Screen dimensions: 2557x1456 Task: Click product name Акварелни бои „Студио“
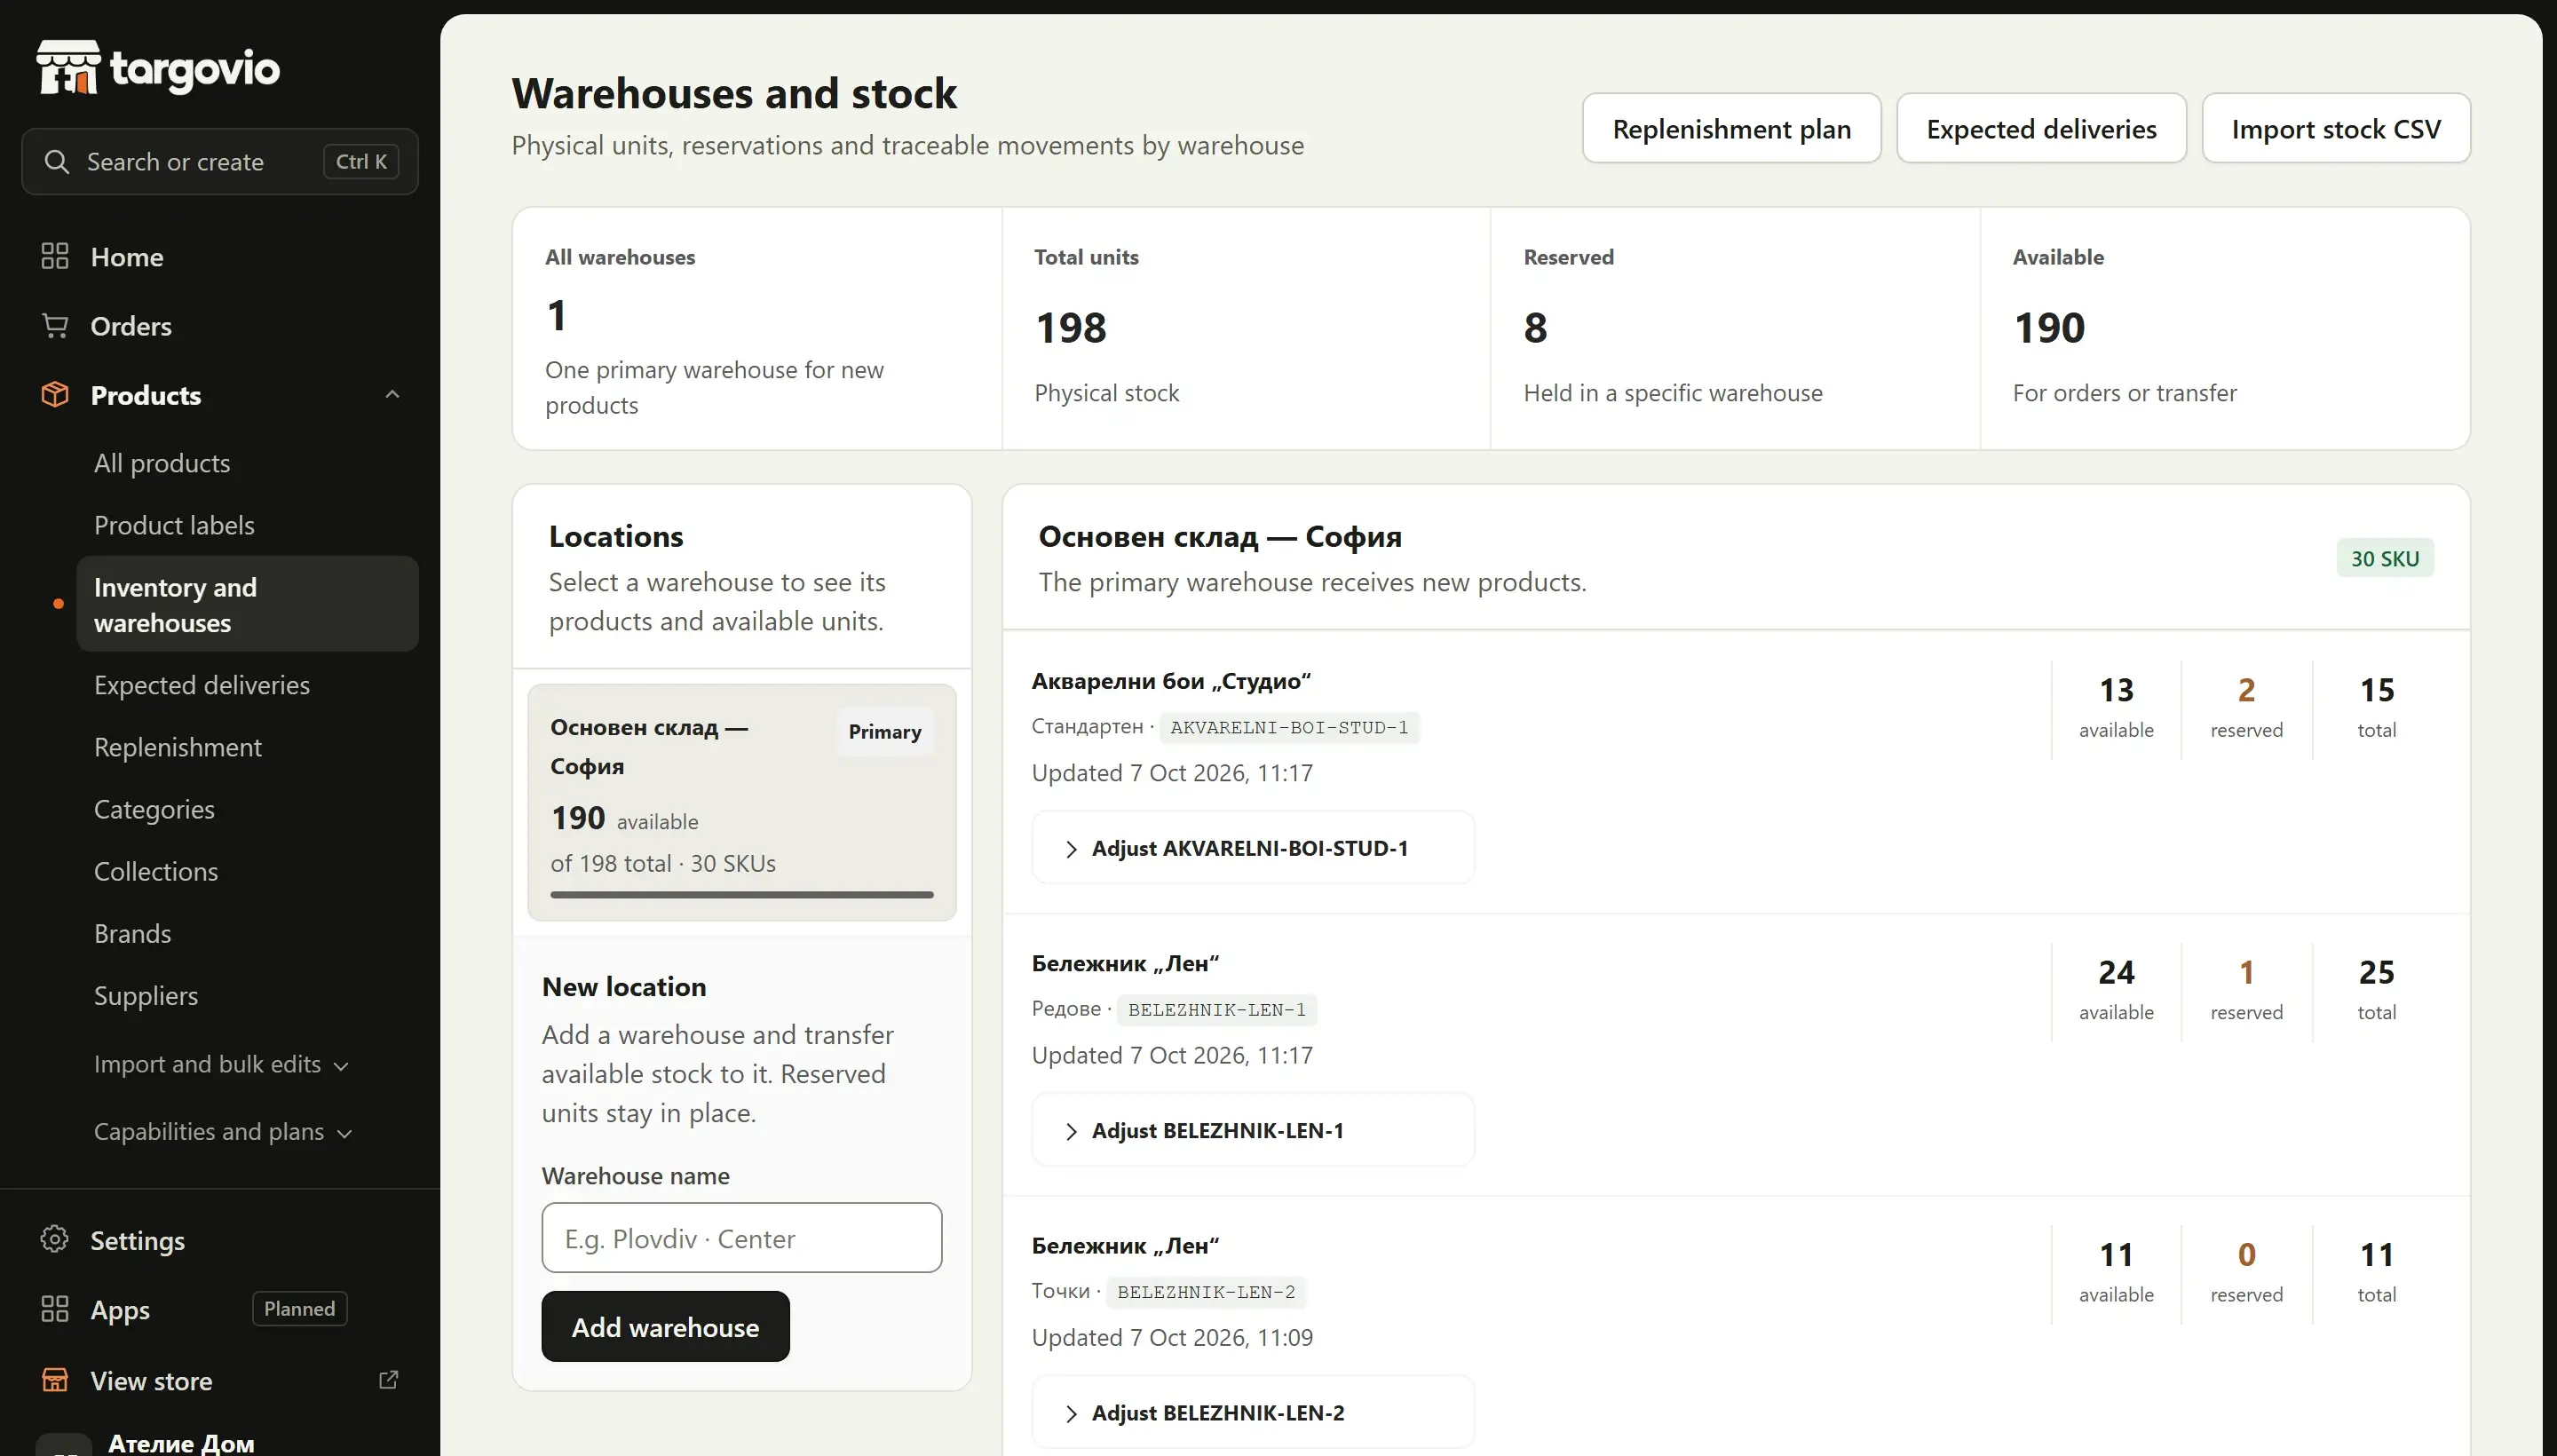click(x=1170, y=681)
